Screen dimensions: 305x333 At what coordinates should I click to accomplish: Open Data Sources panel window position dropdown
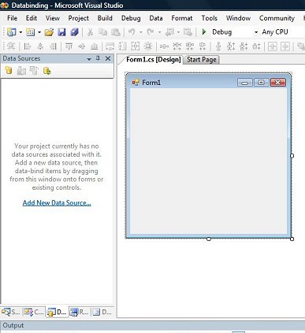89,59
